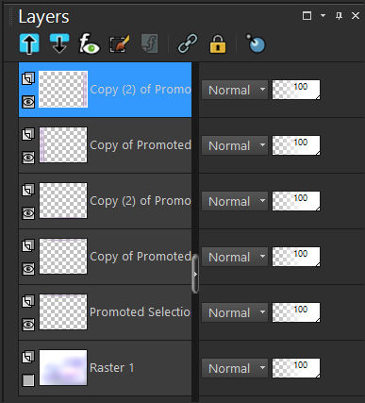Click opacity slider of Raster 1 layer
The image size is (365, 403).
coord(296,368)
